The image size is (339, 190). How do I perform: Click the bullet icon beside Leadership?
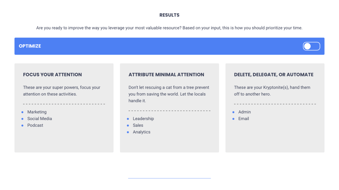128,119
